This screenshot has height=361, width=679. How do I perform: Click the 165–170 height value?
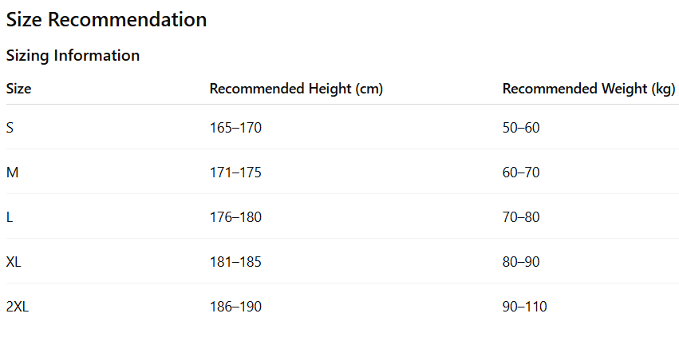tap(235, 128)
